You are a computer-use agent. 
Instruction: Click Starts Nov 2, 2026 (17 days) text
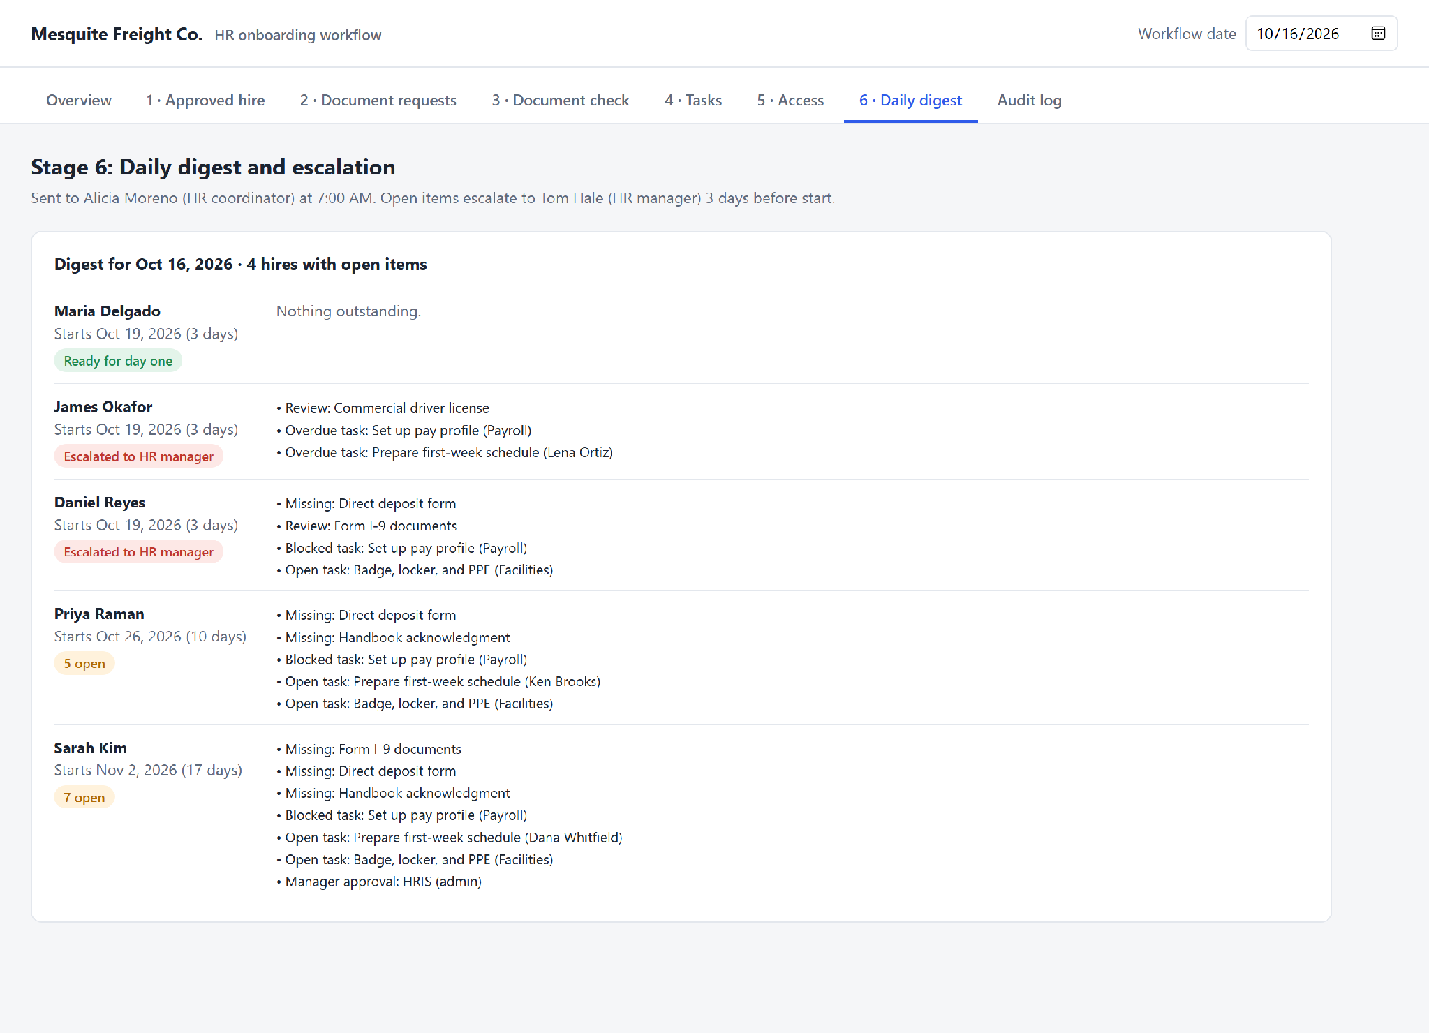pyautogui.click(x=148, y=770)
